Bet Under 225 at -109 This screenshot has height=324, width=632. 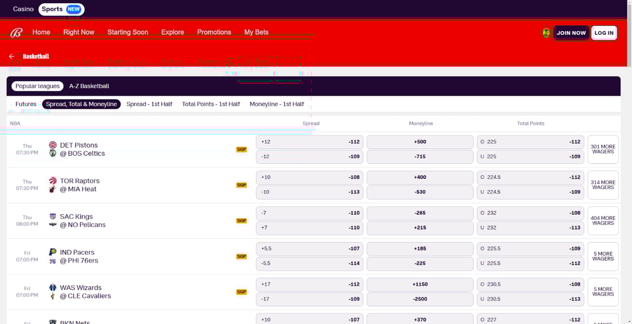pos(530,156)
